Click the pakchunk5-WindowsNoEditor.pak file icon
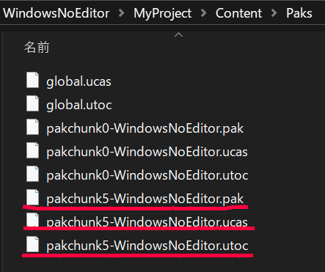This screenshot has width=325, height=272. coord(32,197)
